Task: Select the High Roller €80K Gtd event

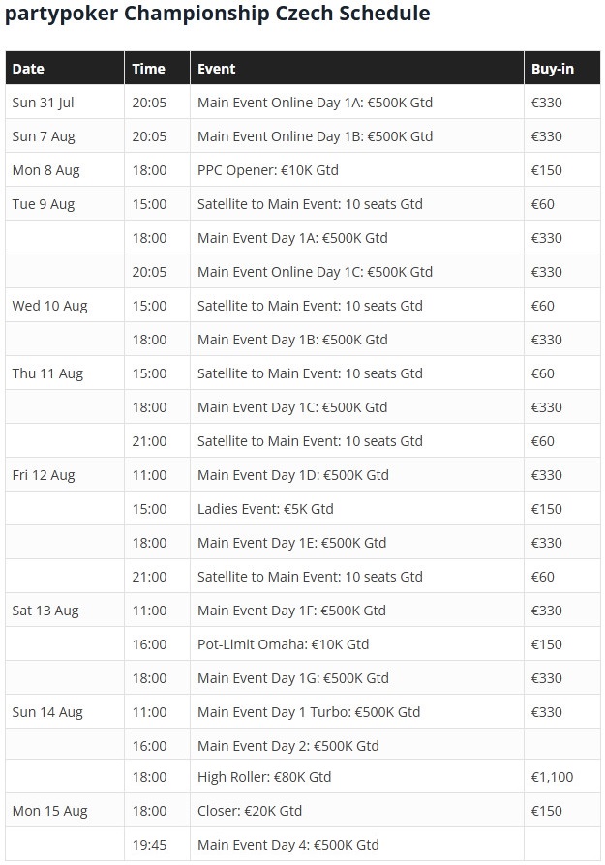Action: (264, 777)
